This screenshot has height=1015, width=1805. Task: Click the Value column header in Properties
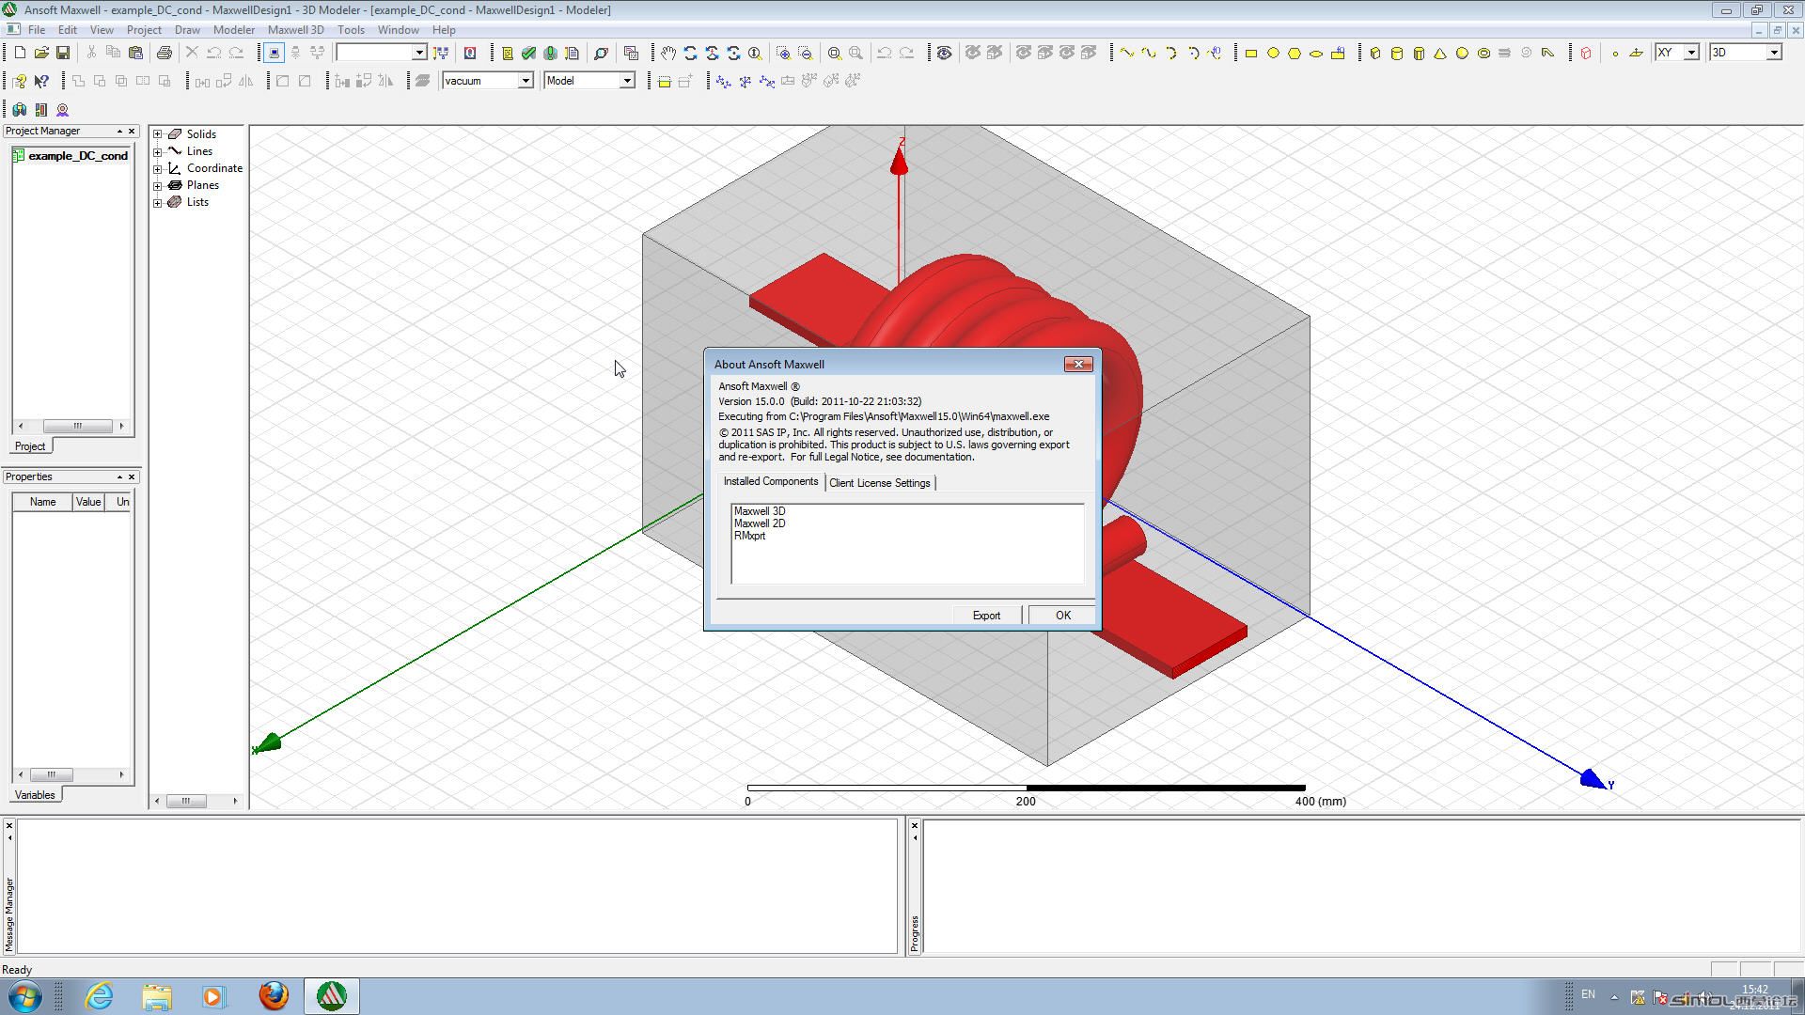pos(88,502)
